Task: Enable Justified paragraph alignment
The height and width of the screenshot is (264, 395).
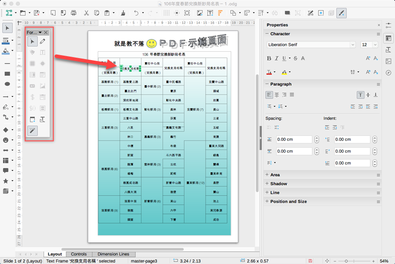Action: point(292,95)
